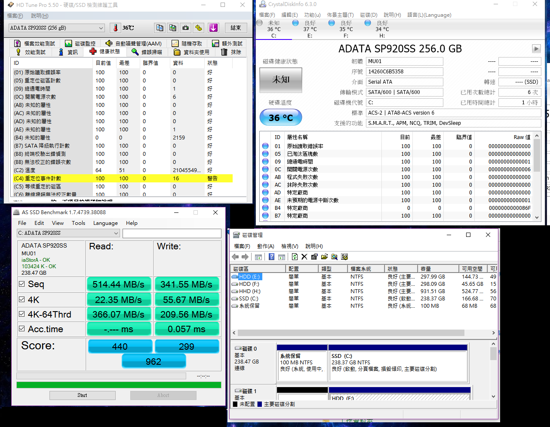Click Disk Management properties icon
Viewport: 550px width, 427px height.
314,257
